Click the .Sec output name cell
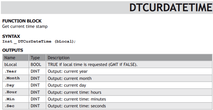The image size is (213, 110). coord(16,106)
